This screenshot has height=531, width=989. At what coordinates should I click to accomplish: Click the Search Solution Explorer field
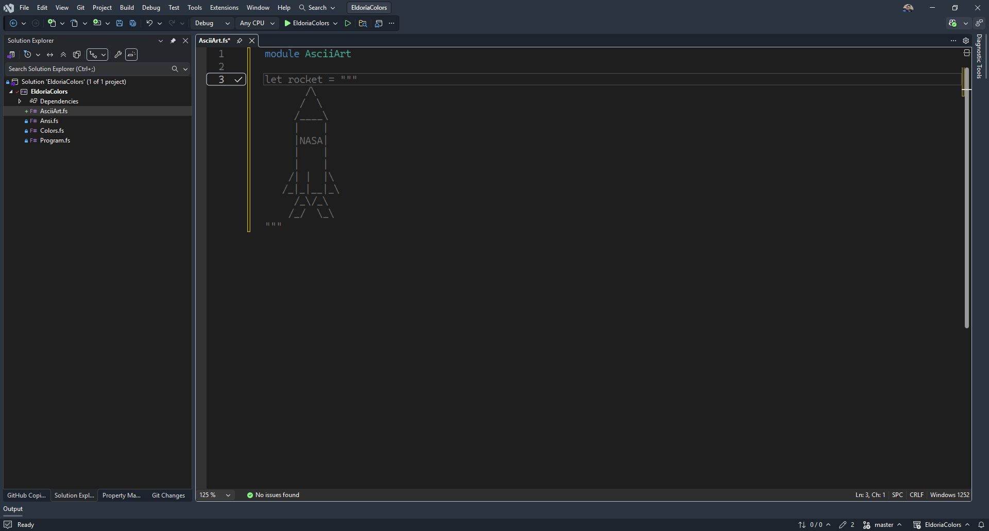click(89, 69)
